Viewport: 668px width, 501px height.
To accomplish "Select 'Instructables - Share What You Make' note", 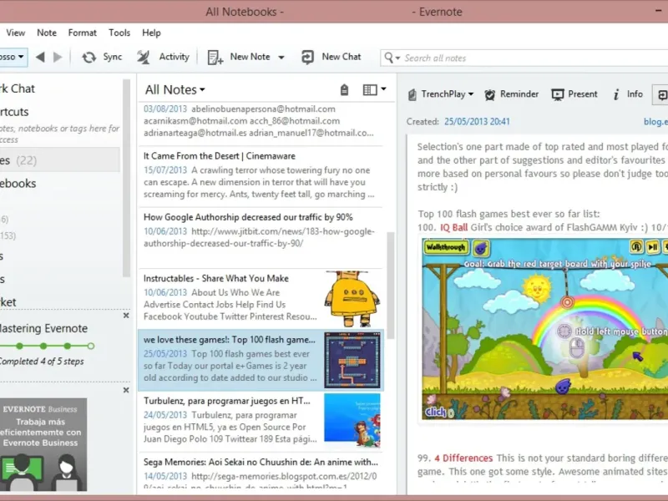I will [x=261, y=299].
